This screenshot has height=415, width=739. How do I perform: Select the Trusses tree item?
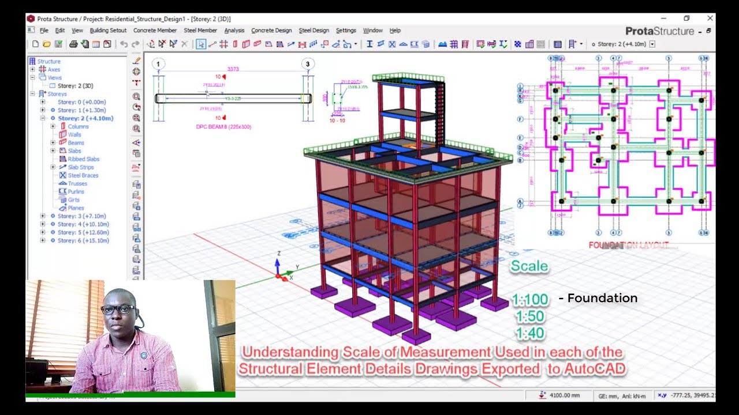point(77,183)
